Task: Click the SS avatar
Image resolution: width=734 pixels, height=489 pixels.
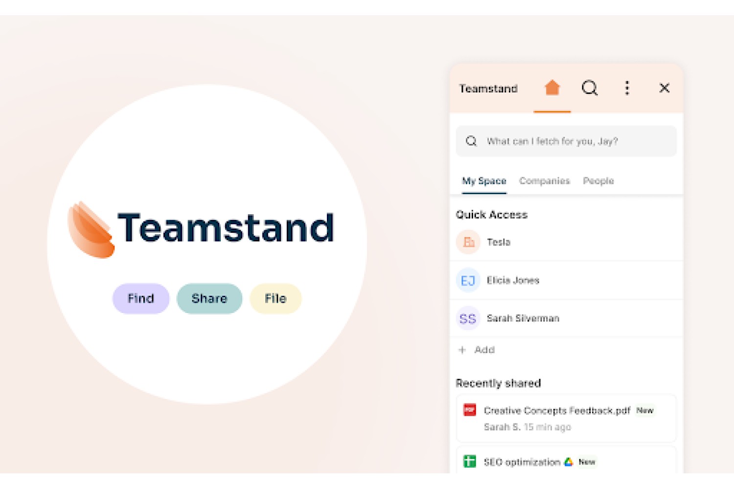Action: (468, 318)
